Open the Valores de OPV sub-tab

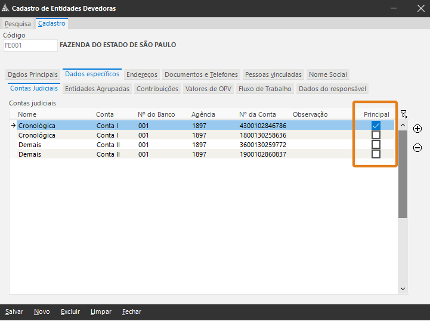(x=208, y=89)
